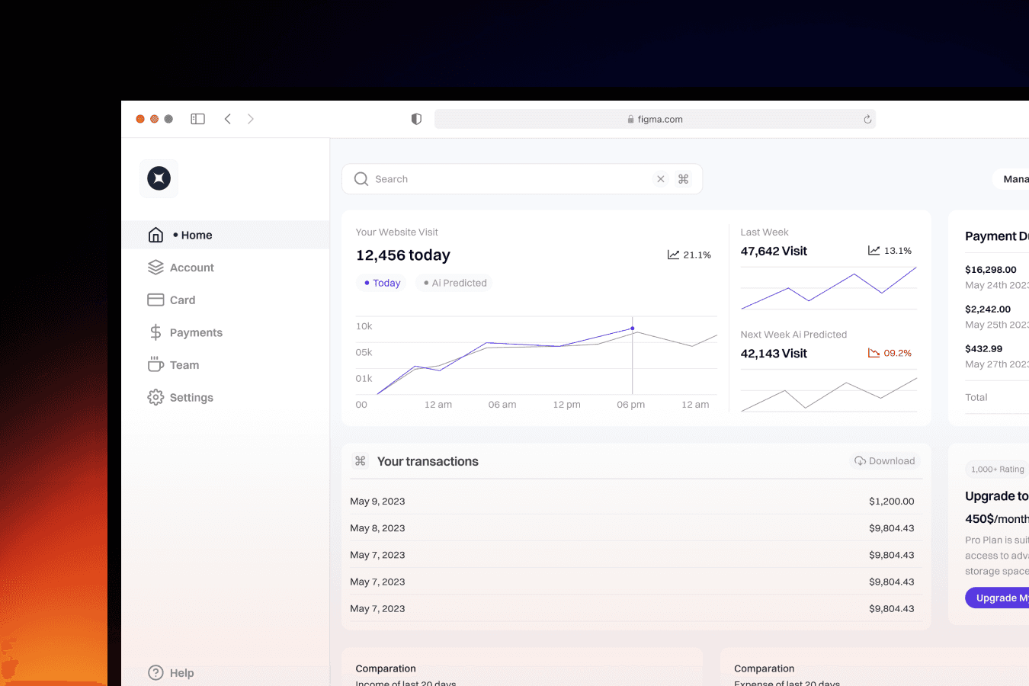The image size is (1029, 686).
Task: Go forward with the browser forward arrow
Action: (251, 119)
